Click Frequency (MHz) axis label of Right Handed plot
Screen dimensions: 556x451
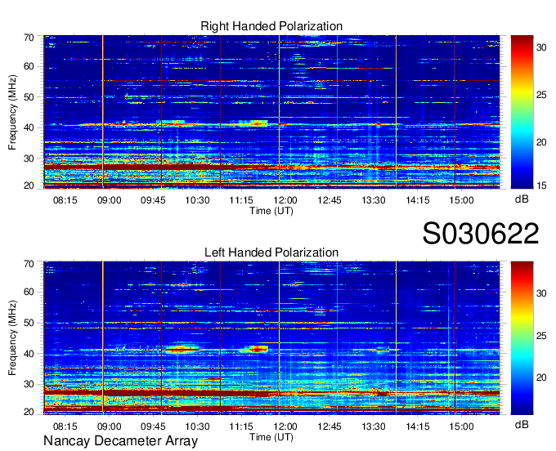(x=12, y=112)
